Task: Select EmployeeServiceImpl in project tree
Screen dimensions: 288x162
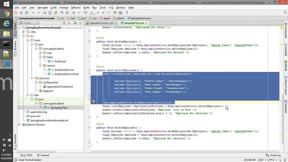Action: pyautogui.click(x=67, y=74)
